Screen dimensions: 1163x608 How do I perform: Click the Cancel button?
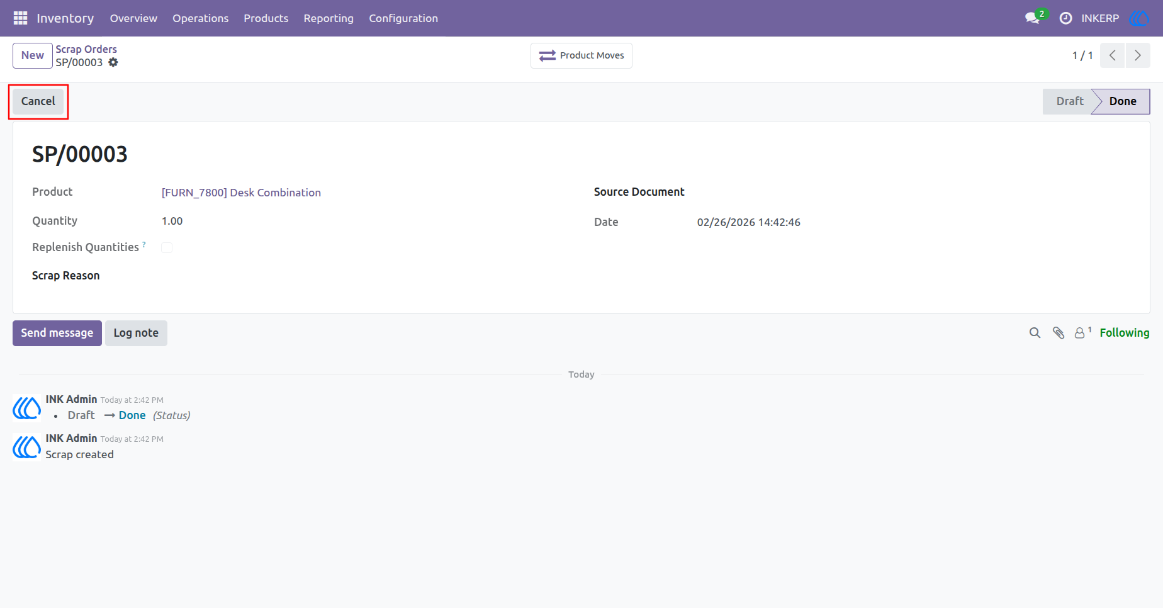38,101
